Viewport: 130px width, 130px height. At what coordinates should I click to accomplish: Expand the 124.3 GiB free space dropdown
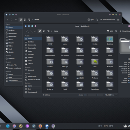click(116, 95)
